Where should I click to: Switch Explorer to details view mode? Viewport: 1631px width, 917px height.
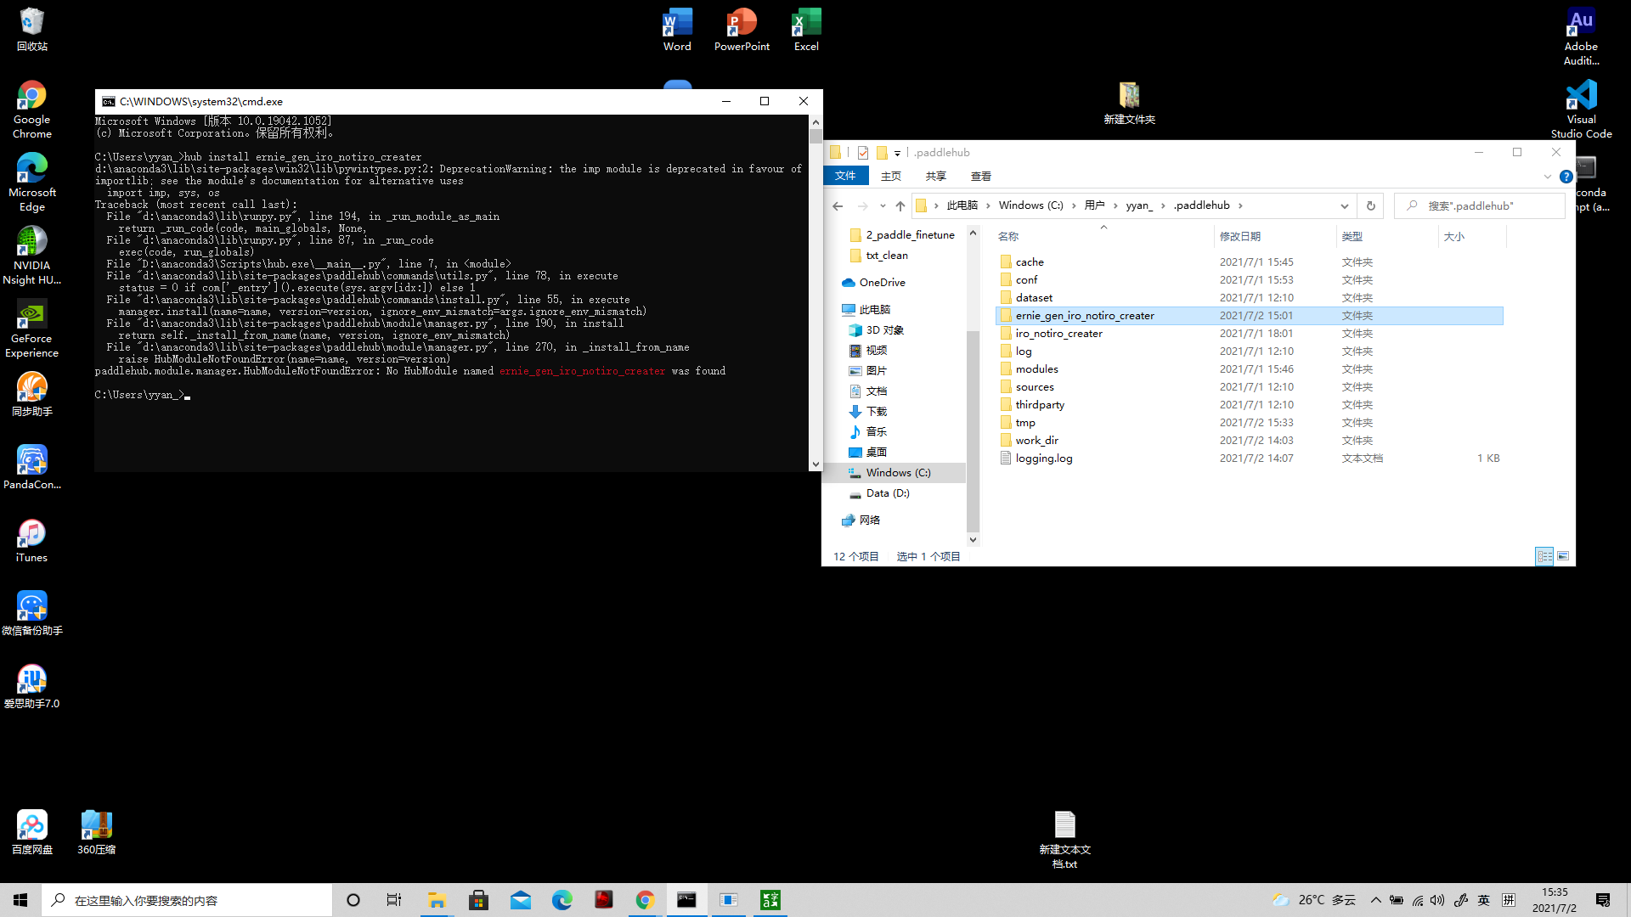pos(1544,556)
